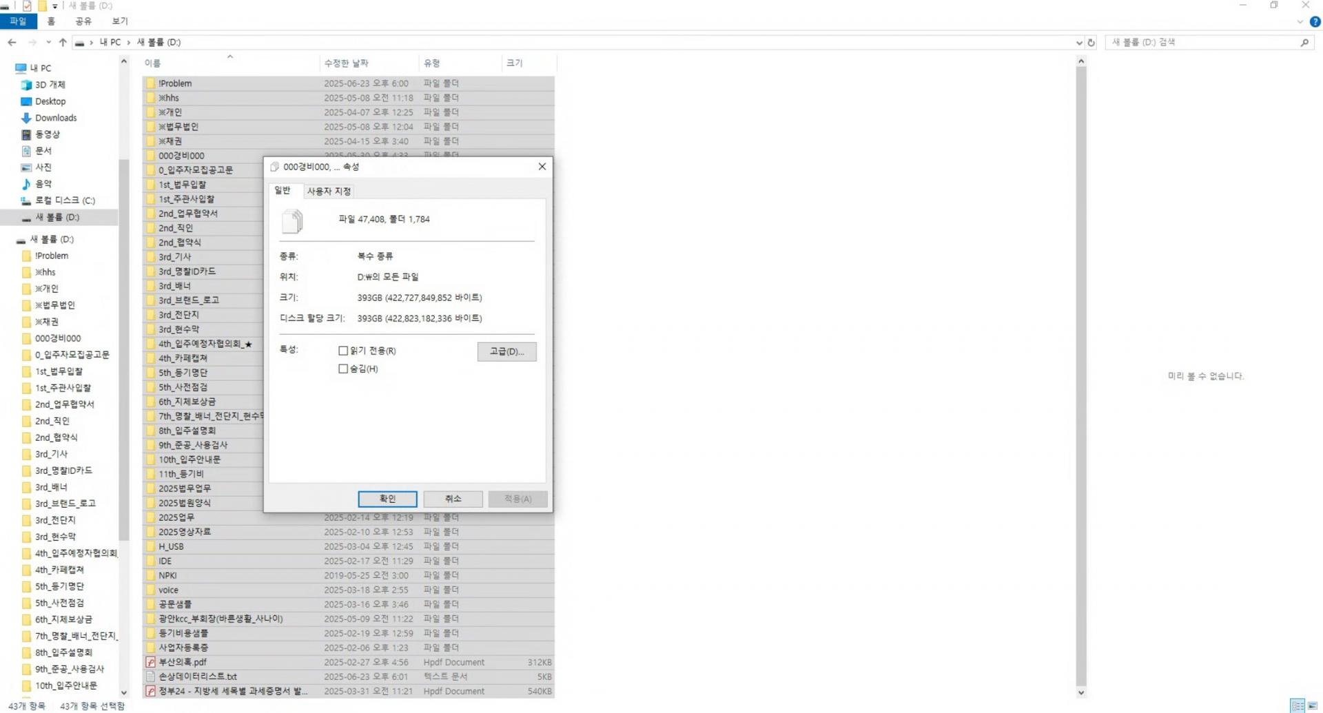The width and height of the screenshot is (1323, 713).
Task: Select the voice folder in the file list
Action: [349, 590]
